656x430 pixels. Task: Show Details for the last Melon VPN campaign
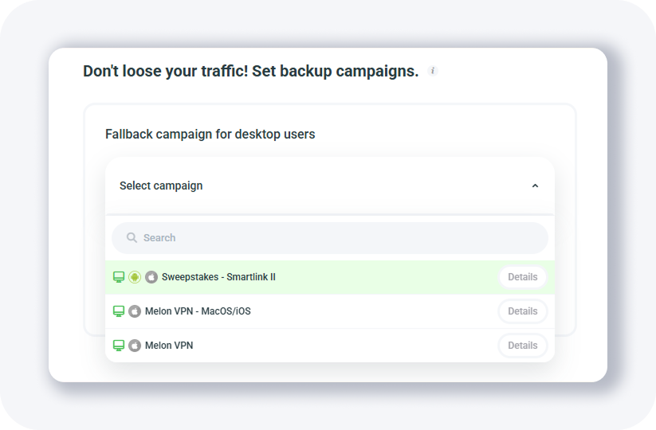(x=522, y=346)
